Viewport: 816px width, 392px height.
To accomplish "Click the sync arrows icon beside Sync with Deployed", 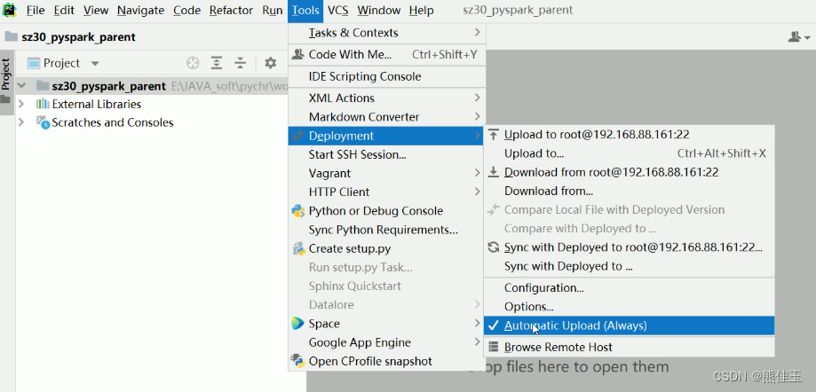I will pos(494,247).
